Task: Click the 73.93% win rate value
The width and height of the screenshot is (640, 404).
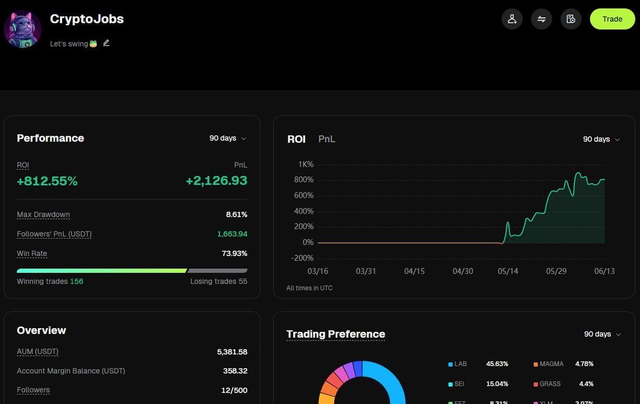Action: pos(235,254)
